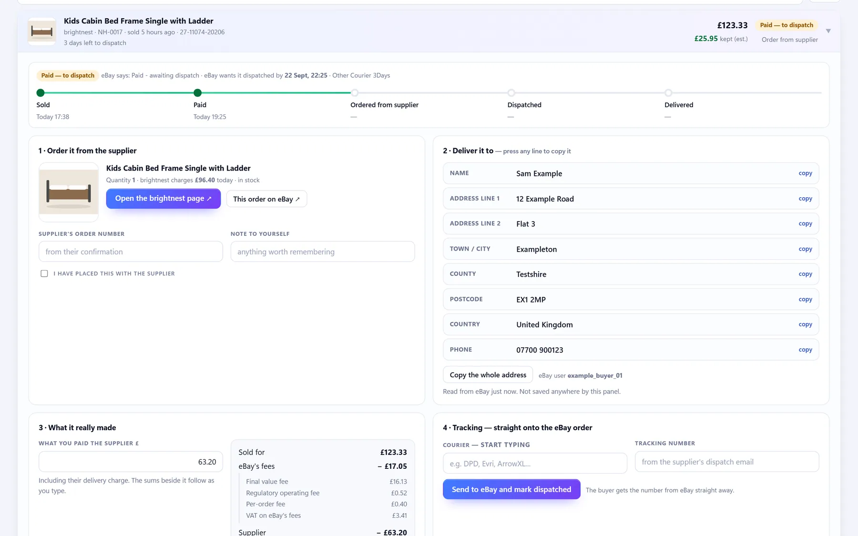858x536 pixels.
Task: Click the town value Exampleton
Action: [536, 249]
